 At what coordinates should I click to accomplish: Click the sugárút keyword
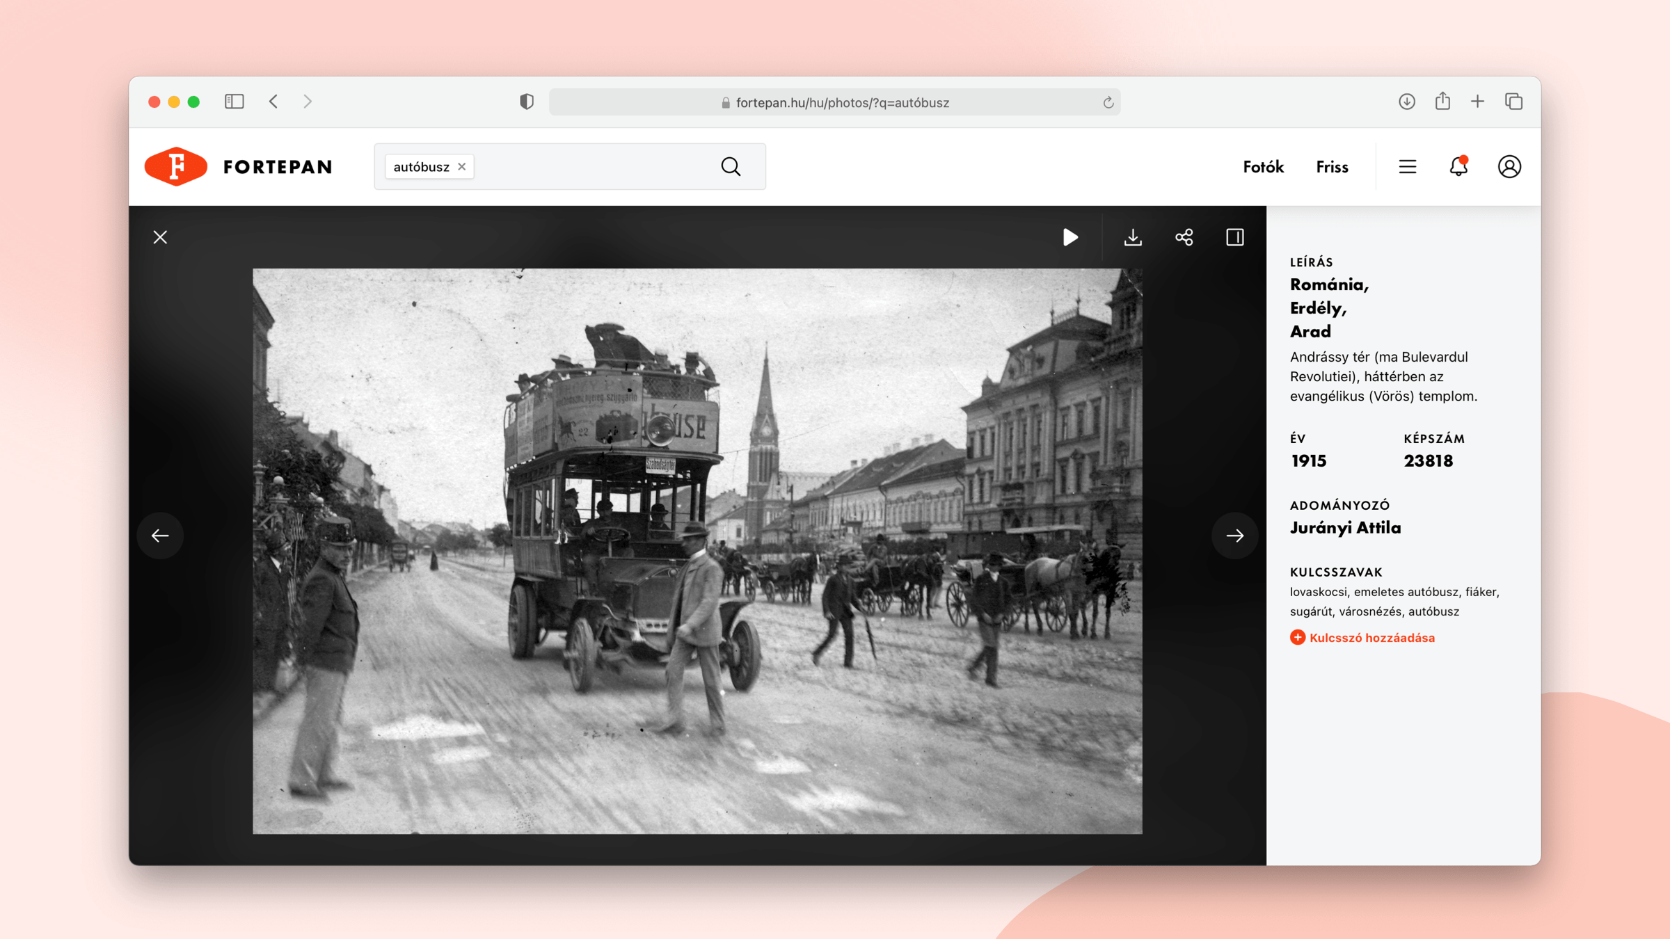pyautogui.click(x=1311, y=611)
